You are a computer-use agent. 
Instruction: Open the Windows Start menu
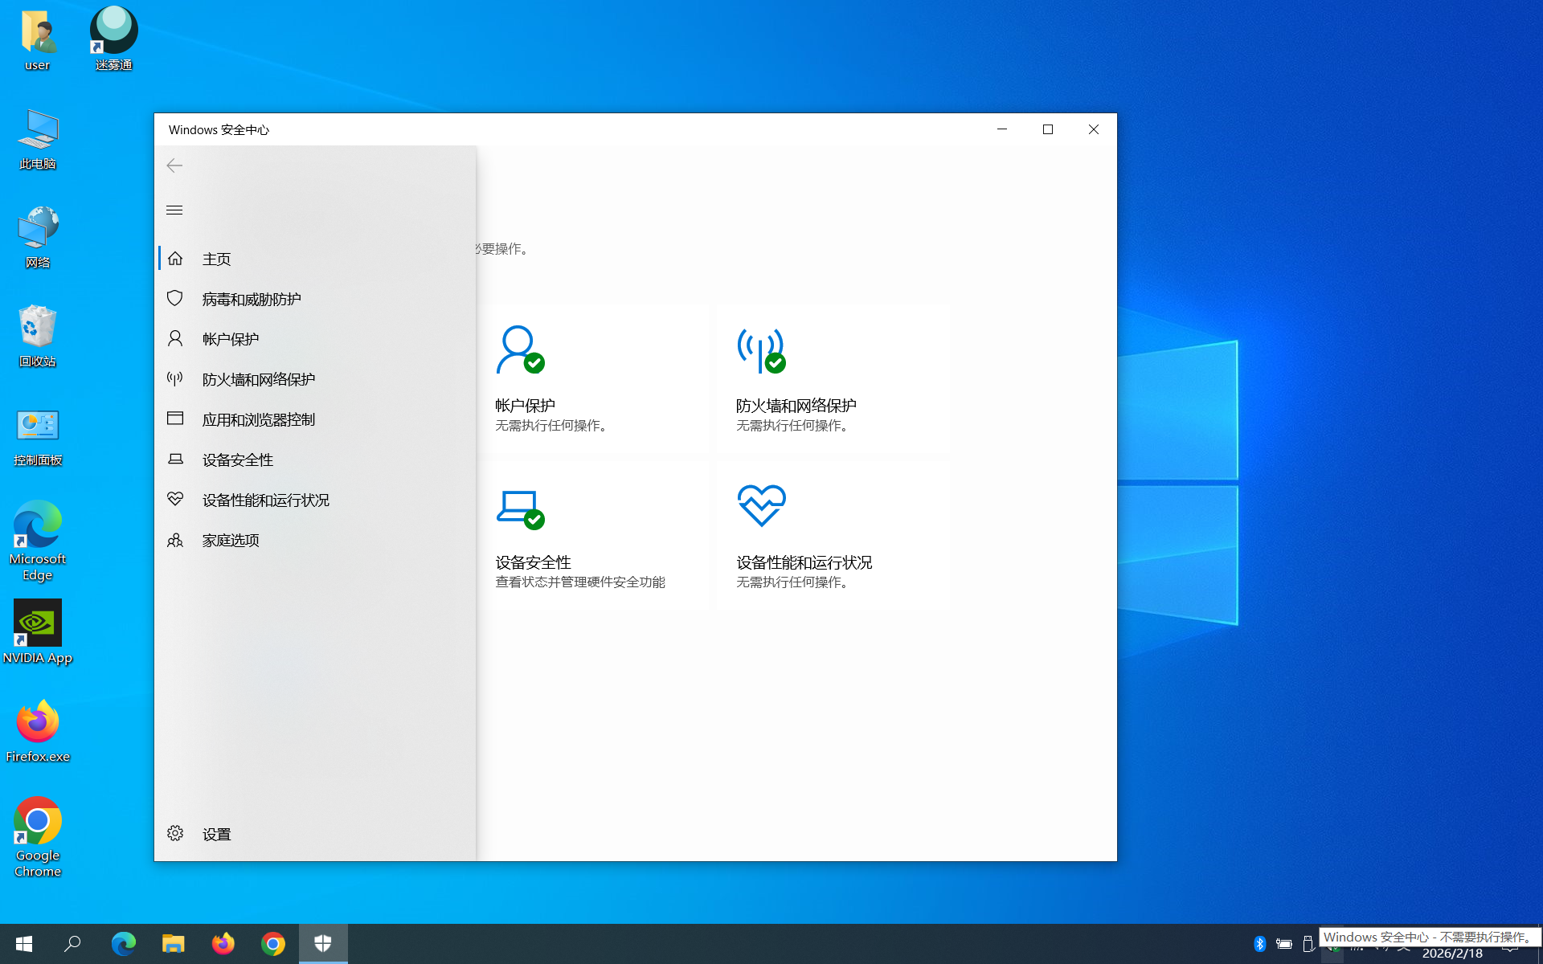pyautogui.click(x=24, y=943)
